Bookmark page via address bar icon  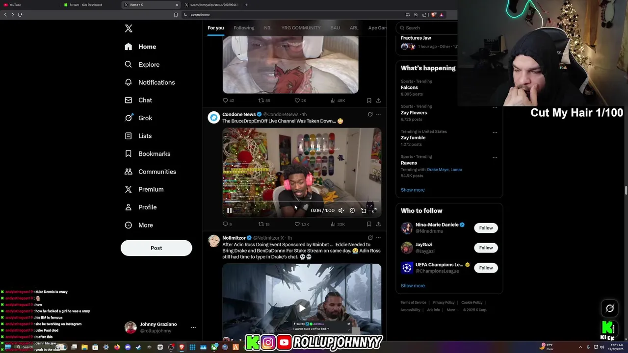[x=176, y=15]
